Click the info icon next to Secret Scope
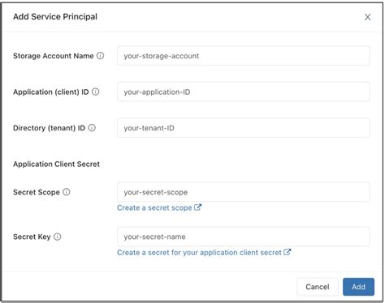385x303 pixels. pyautogui.click(x=67, y=192)
